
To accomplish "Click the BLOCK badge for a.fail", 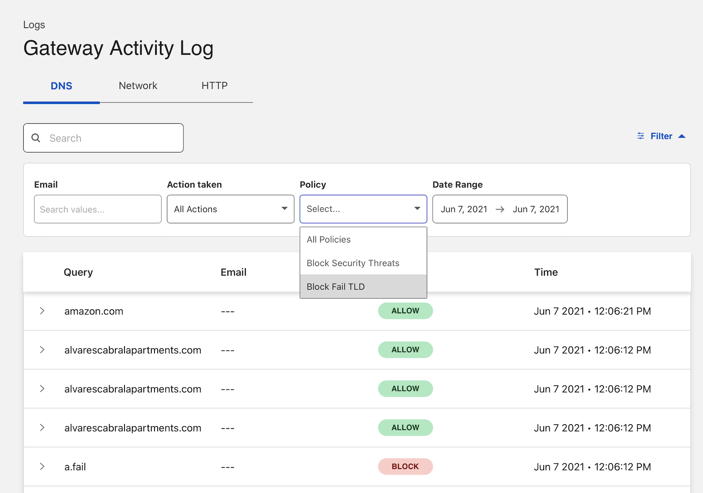I will pos(405,467).
